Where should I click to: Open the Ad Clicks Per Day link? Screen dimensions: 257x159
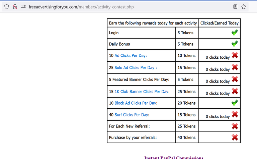point(130,56)
